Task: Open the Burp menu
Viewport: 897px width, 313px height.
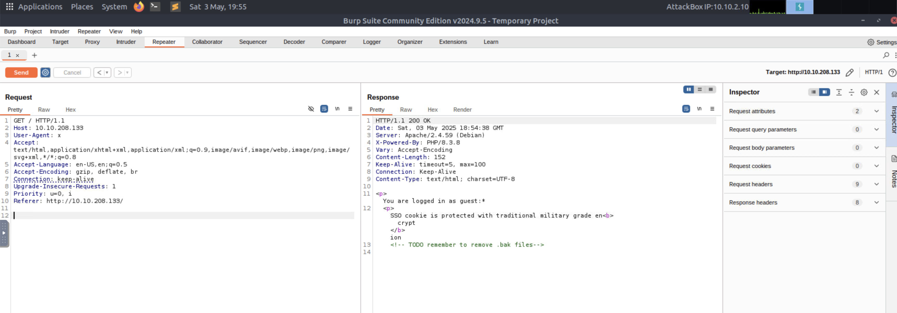Action: pyautogui.click(x=10, y=31)
